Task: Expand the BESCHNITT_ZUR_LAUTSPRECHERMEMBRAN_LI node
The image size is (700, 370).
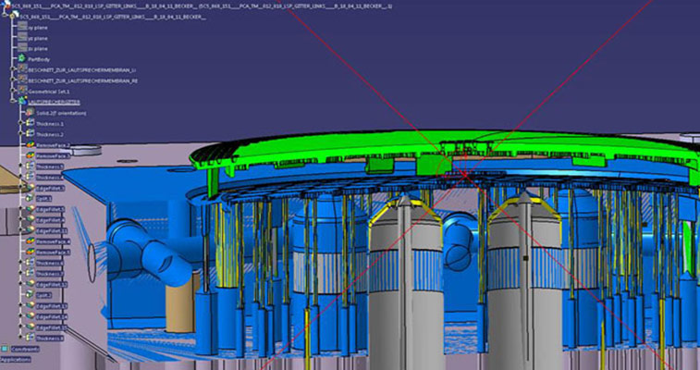Action: coord(13,69)
